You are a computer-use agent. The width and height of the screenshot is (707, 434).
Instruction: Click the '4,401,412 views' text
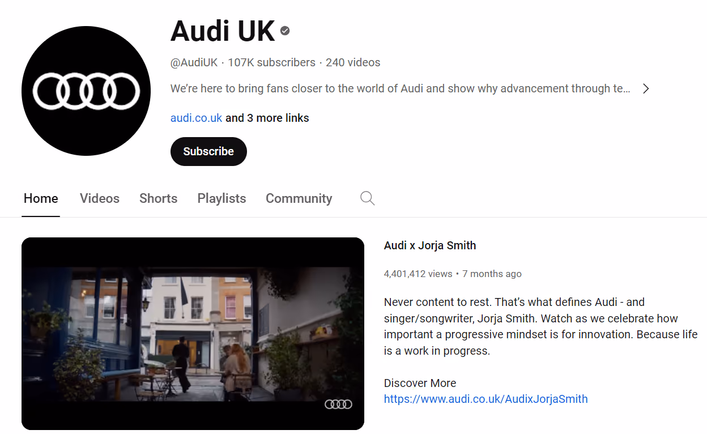click(418, 274)
